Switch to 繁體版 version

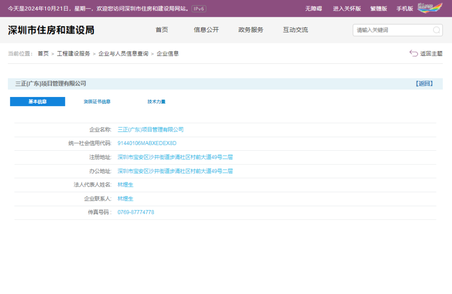[378, 9]
